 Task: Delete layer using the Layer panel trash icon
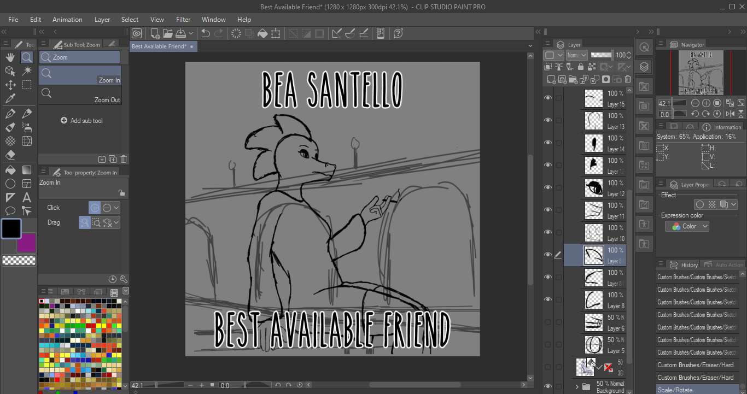628,80
